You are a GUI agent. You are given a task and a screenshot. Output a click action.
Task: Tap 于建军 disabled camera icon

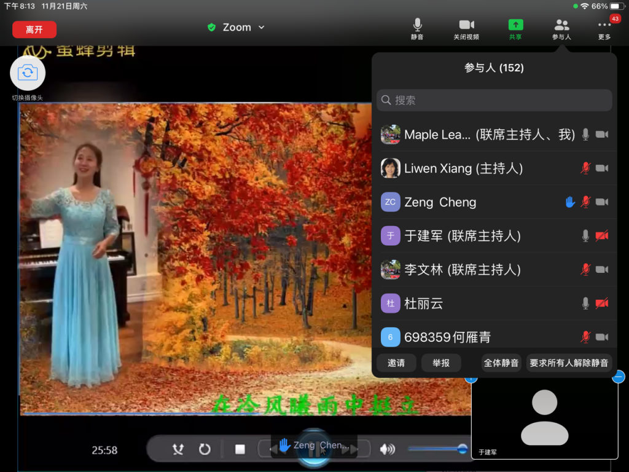click(602, 235)
